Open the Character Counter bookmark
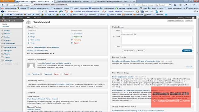Screen dimensions: 199x112 [x=60, y=8]
